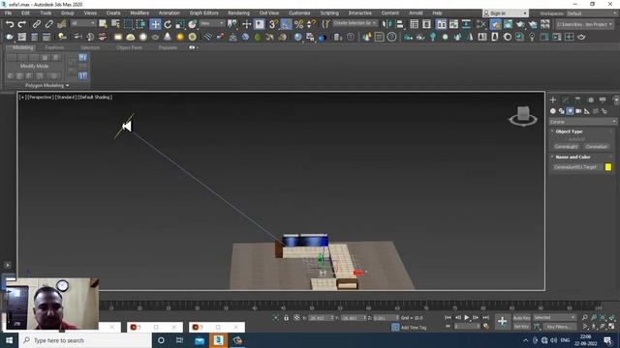Open the Material Editor icon
The image size is (620, 348).
pos(481,24)
